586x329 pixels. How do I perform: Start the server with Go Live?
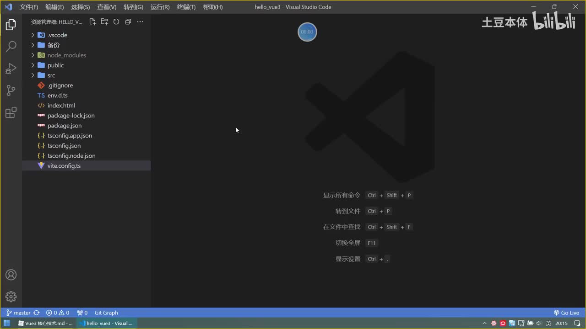pos(566,313)
